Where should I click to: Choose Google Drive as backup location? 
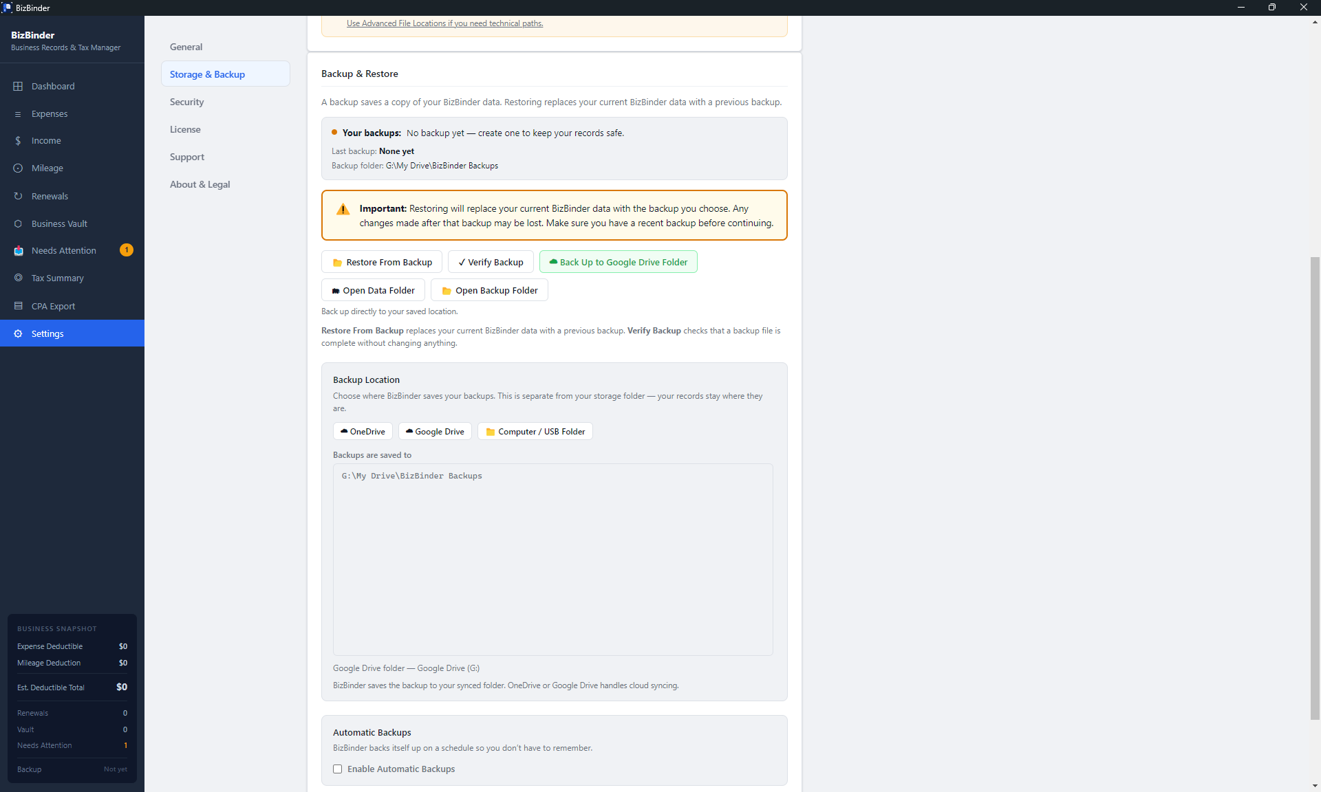[x=435, y=432]
